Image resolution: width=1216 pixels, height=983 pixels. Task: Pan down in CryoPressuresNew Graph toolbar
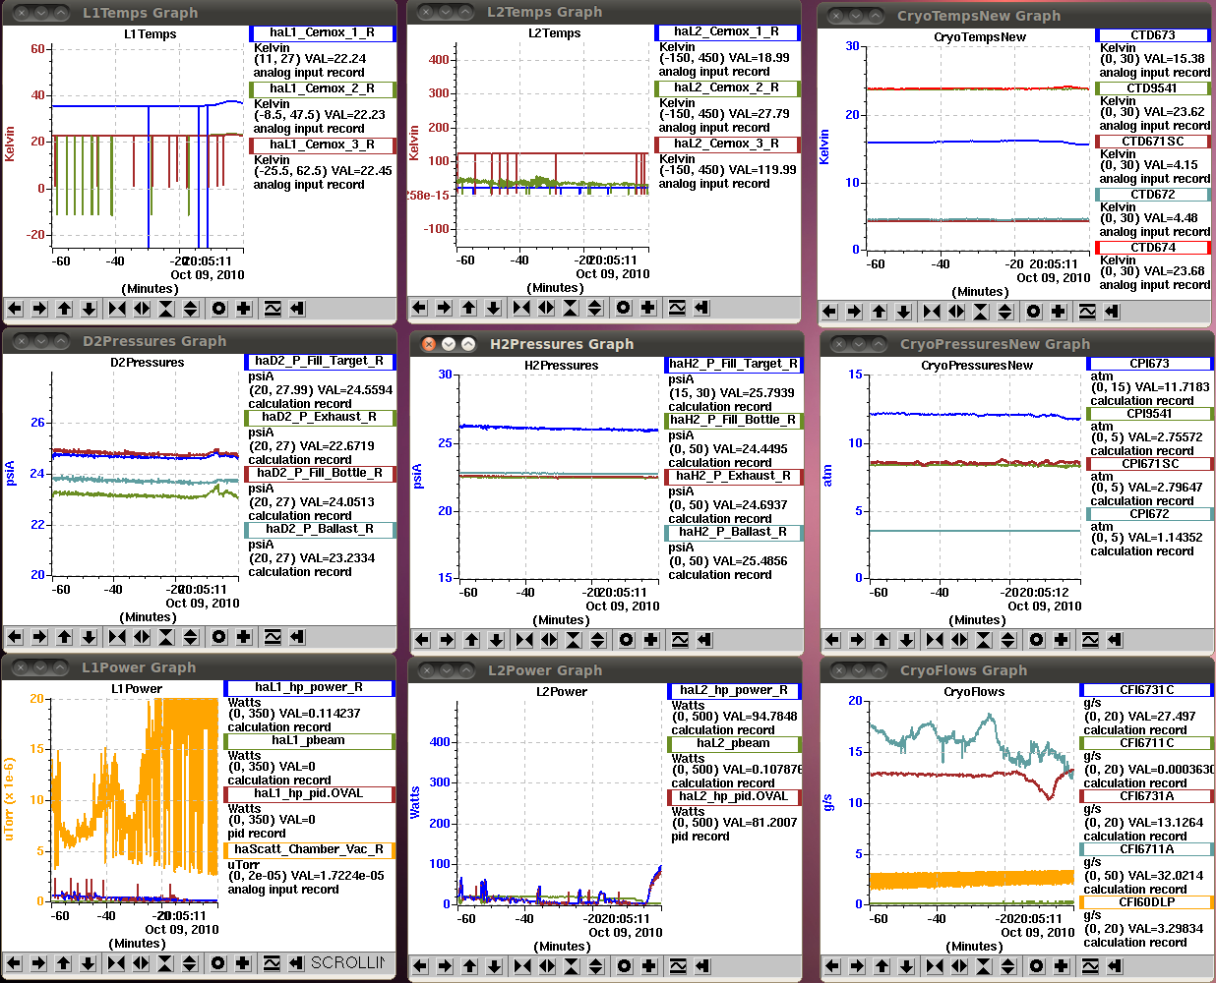907,640
